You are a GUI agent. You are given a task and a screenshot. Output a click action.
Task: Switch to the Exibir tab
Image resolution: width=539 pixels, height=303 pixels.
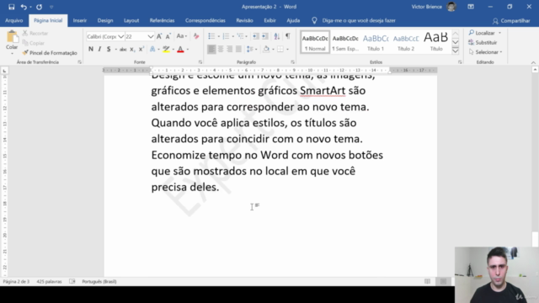pos(269,20)
